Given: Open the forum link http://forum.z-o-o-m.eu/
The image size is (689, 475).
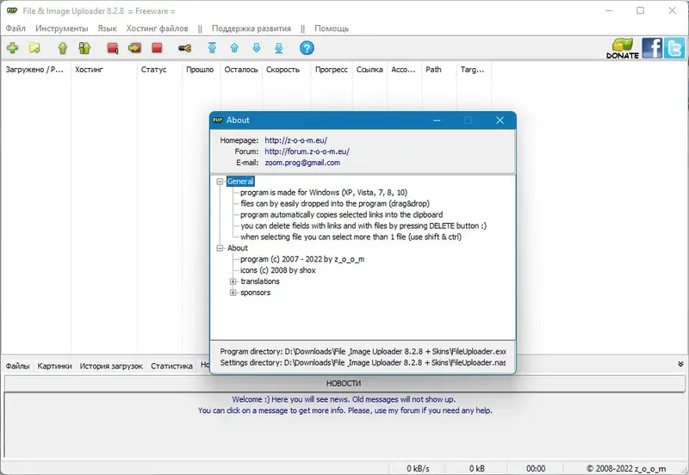Looking at the screenshot, I should click(307, 151).
